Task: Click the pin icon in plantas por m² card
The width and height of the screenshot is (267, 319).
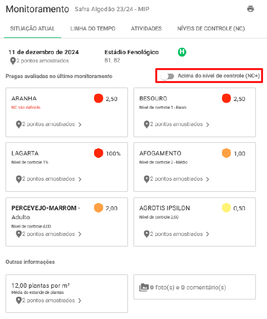Action: click(x=19, y=301)
